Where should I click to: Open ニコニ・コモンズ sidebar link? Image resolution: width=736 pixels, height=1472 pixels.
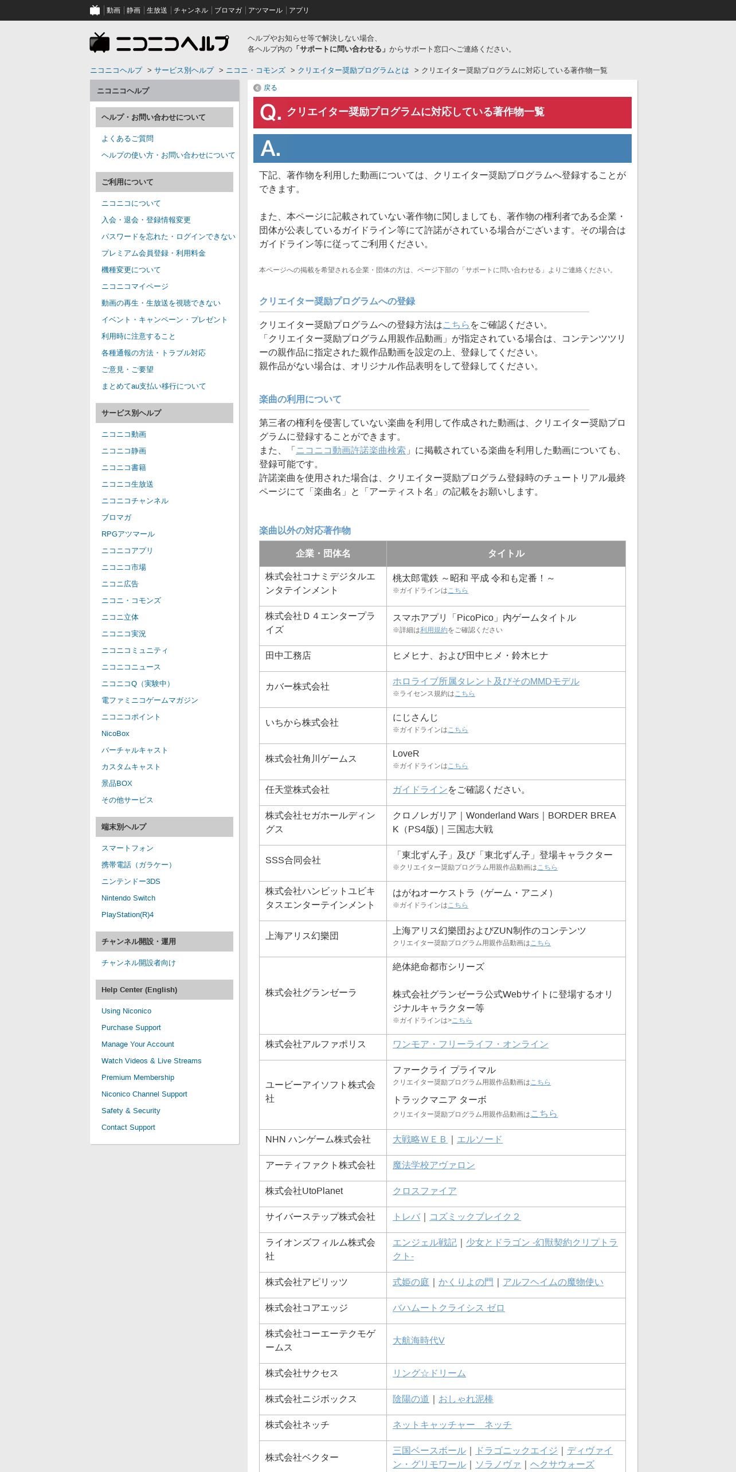[131, 601]
